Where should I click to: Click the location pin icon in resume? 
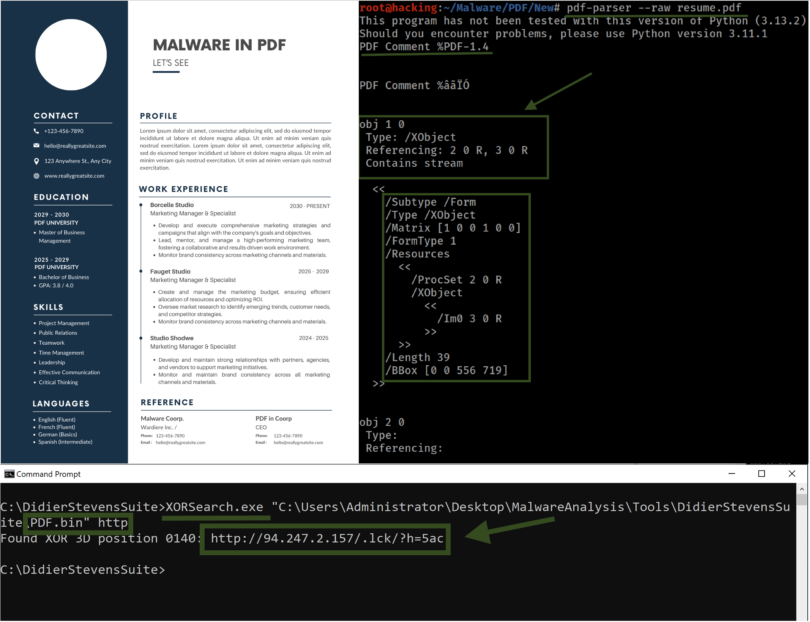click(37, 161)
